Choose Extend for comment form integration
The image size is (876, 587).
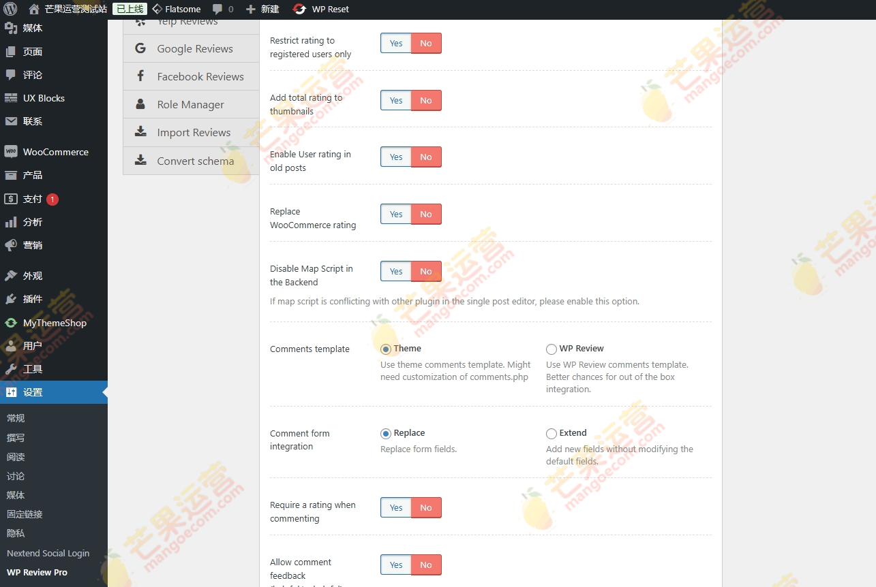[x=551, y=433]
